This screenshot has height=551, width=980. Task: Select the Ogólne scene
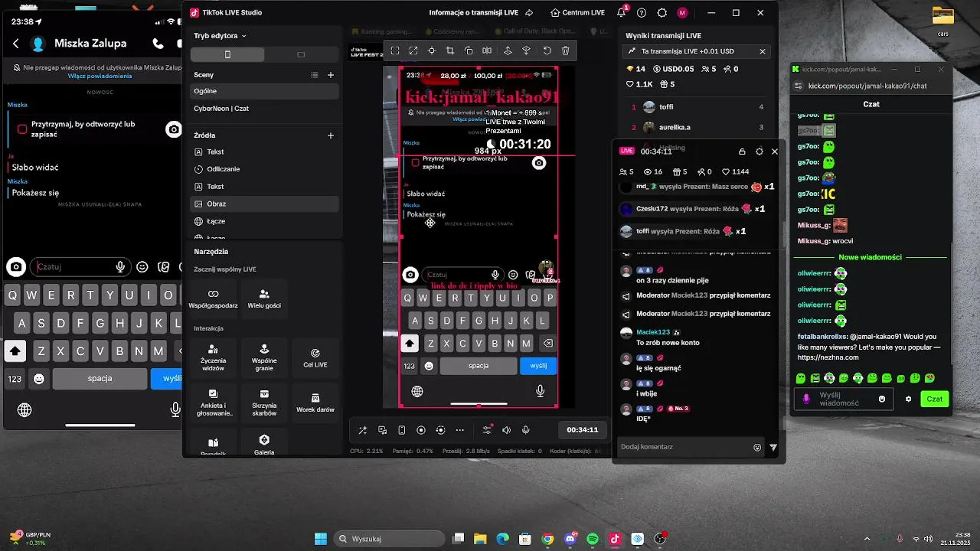[264, 91]
